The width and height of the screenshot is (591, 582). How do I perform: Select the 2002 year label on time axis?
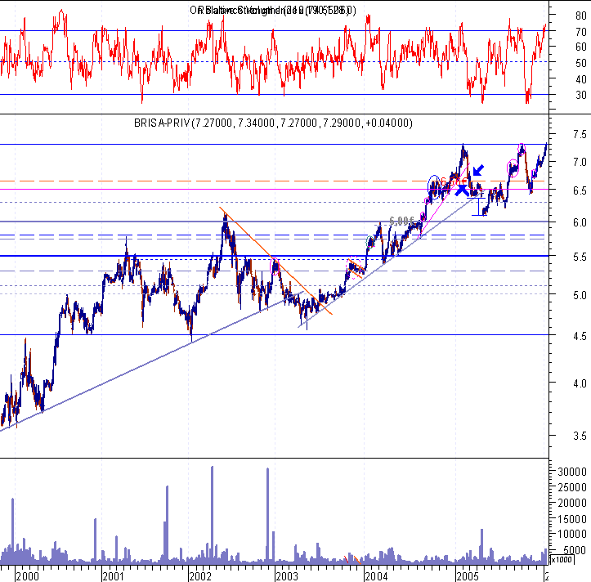point(200,576)
